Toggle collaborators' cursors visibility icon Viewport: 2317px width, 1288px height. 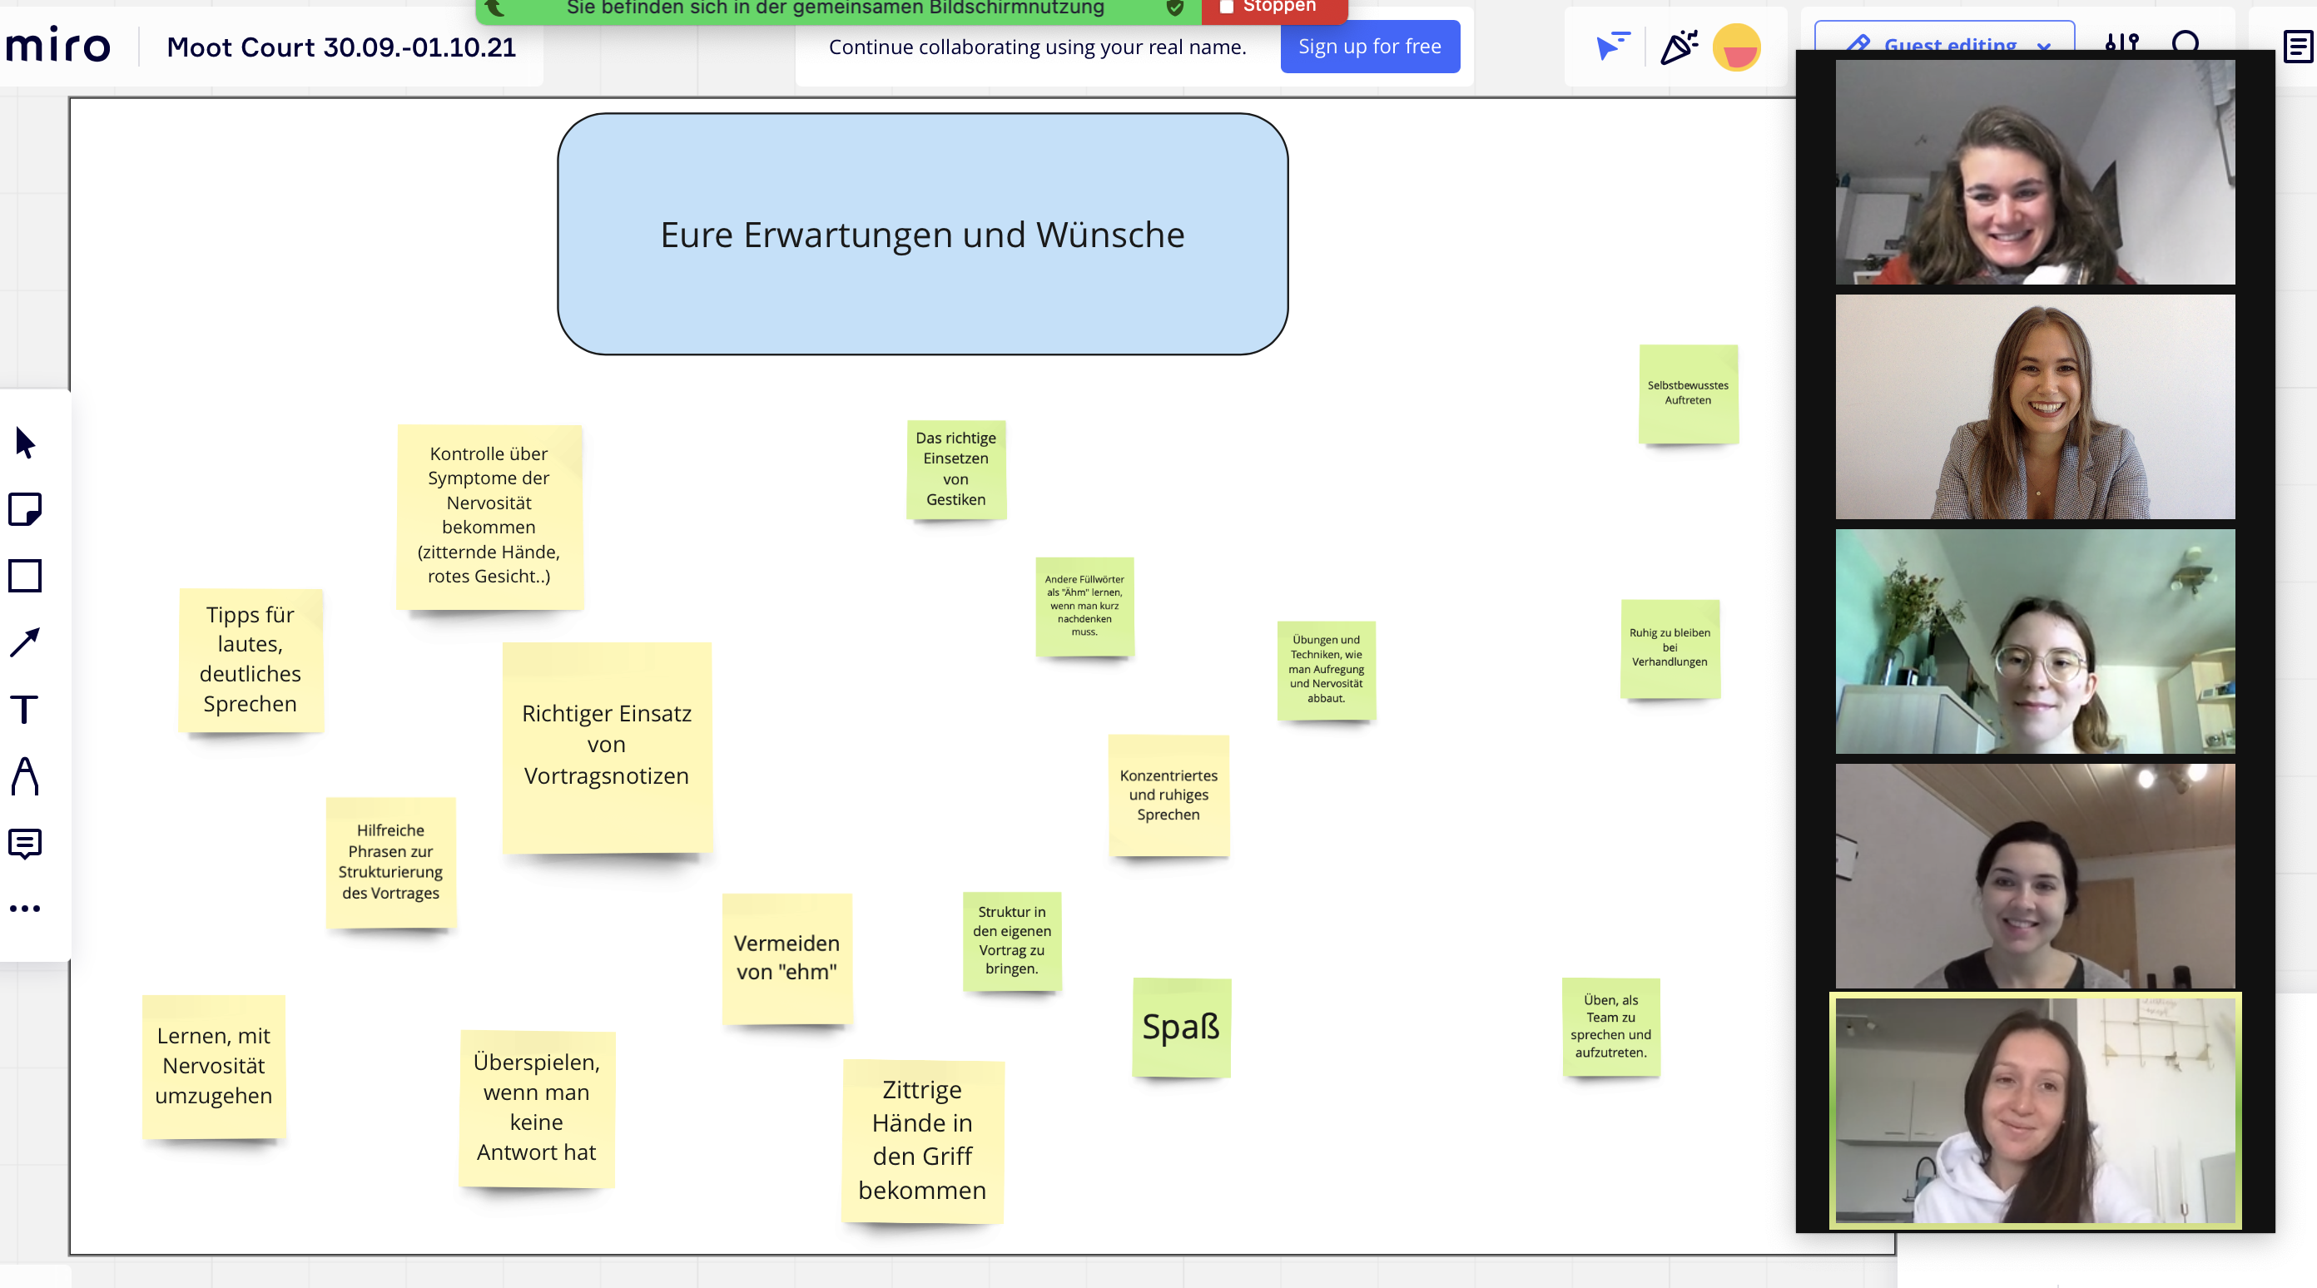pyautogui.click(x=1611, y=46)
